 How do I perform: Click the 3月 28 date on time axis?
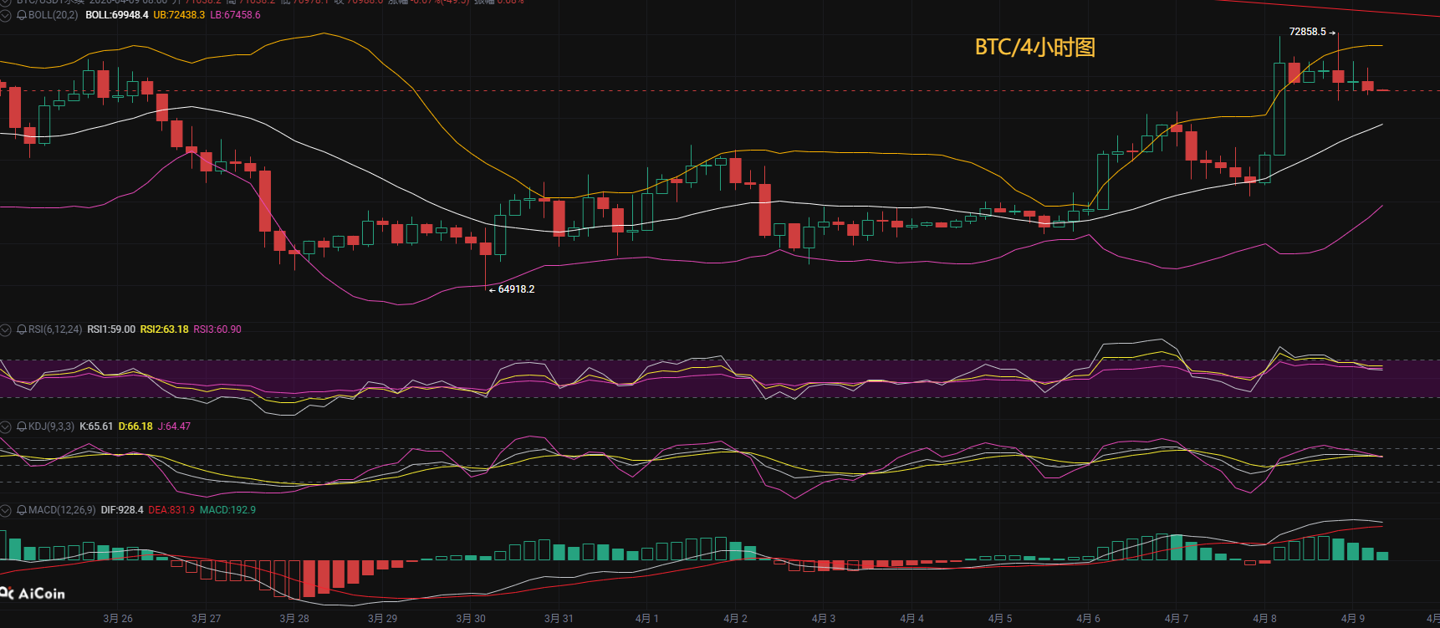pos(294,619)
